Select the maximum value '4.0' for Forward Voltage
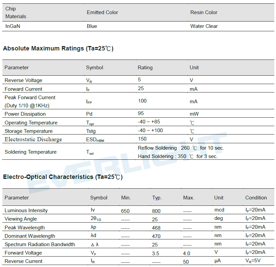Screen dimensions: 276x267 (186, 254)
